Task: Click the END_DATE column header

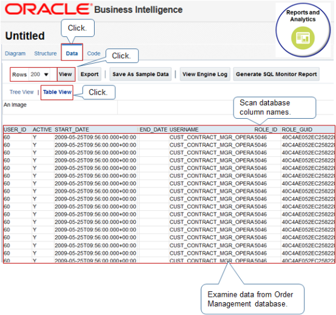Action: (x=153, y=130)
